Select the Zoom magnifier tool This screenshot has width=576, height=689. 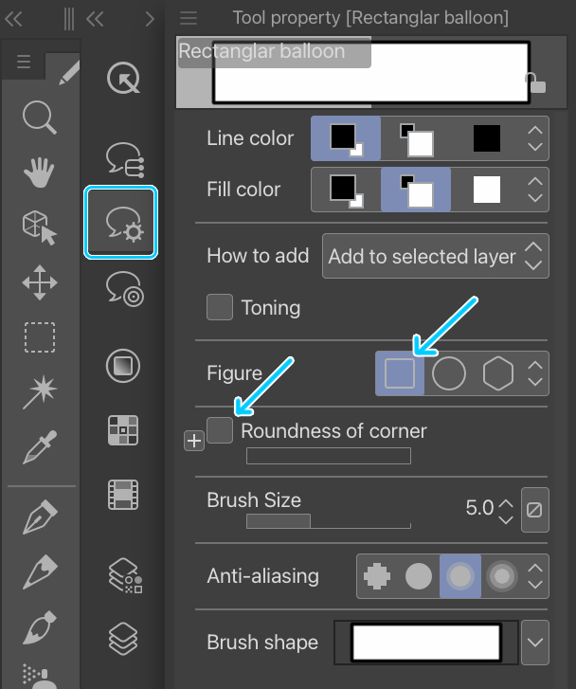[x=40, y=118]
